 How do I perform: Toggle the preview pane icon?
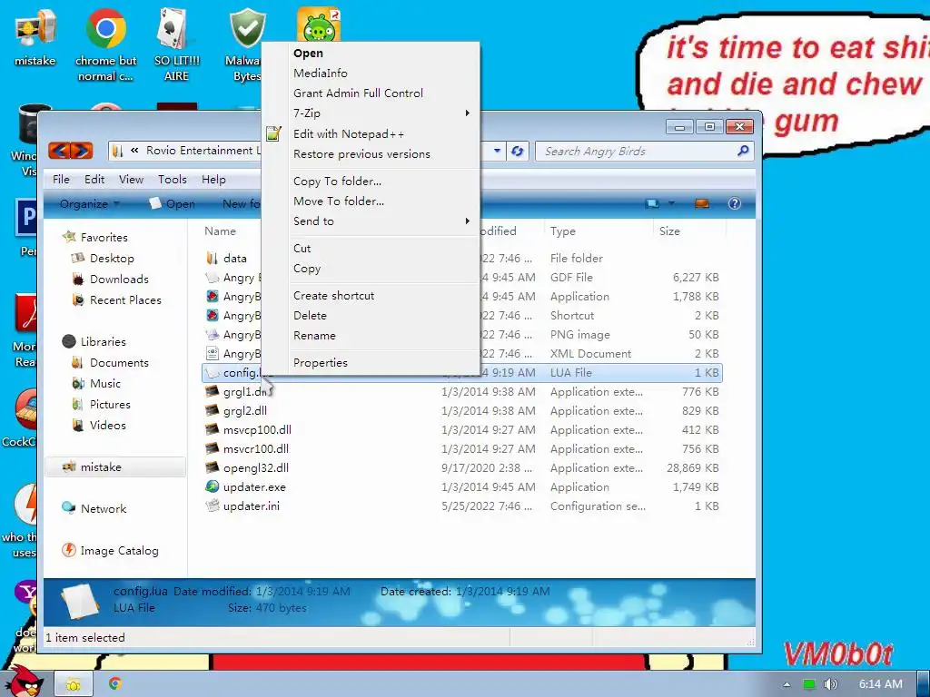click(x=702, y=204)
